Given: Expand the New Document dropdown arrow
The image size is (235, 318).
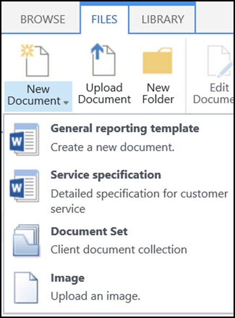Looking at the screenshot, I should (66, 102).
